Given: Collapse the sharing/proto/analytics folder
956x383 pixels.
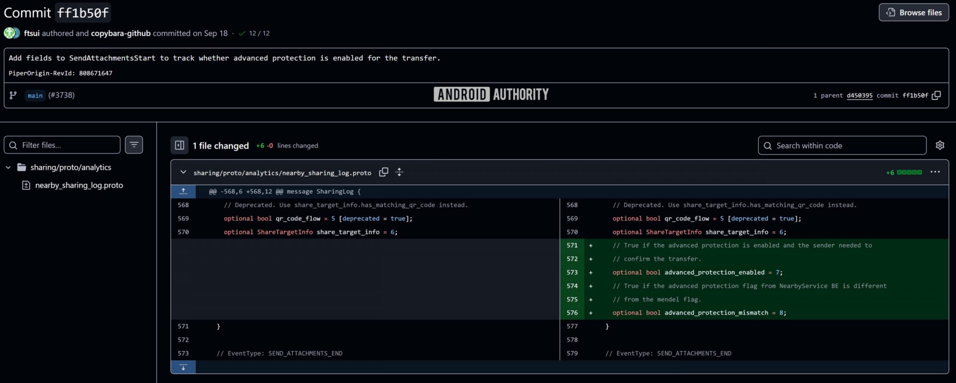Looking at the screenshot, I should (x=8, y=167).
